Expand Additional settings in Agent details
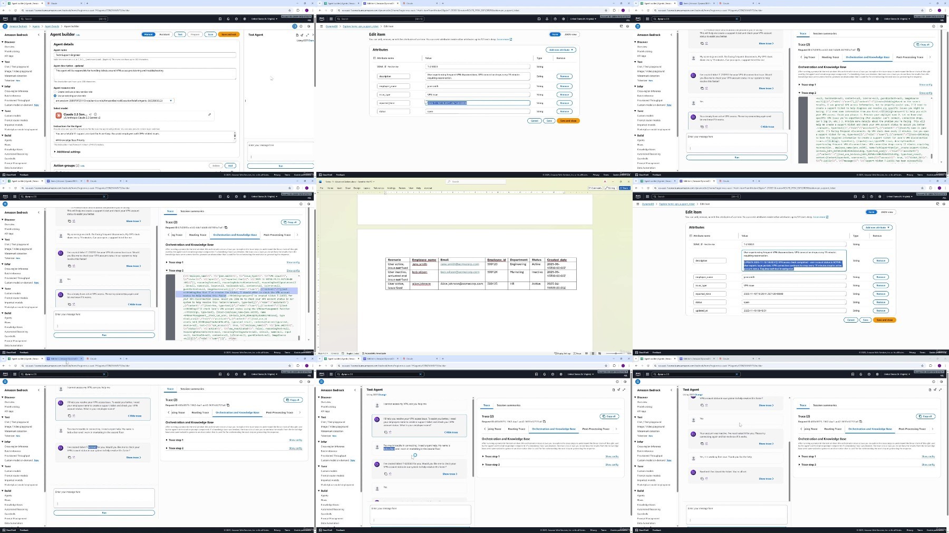Viewport: 949px width, 533px height. point(67,151)
